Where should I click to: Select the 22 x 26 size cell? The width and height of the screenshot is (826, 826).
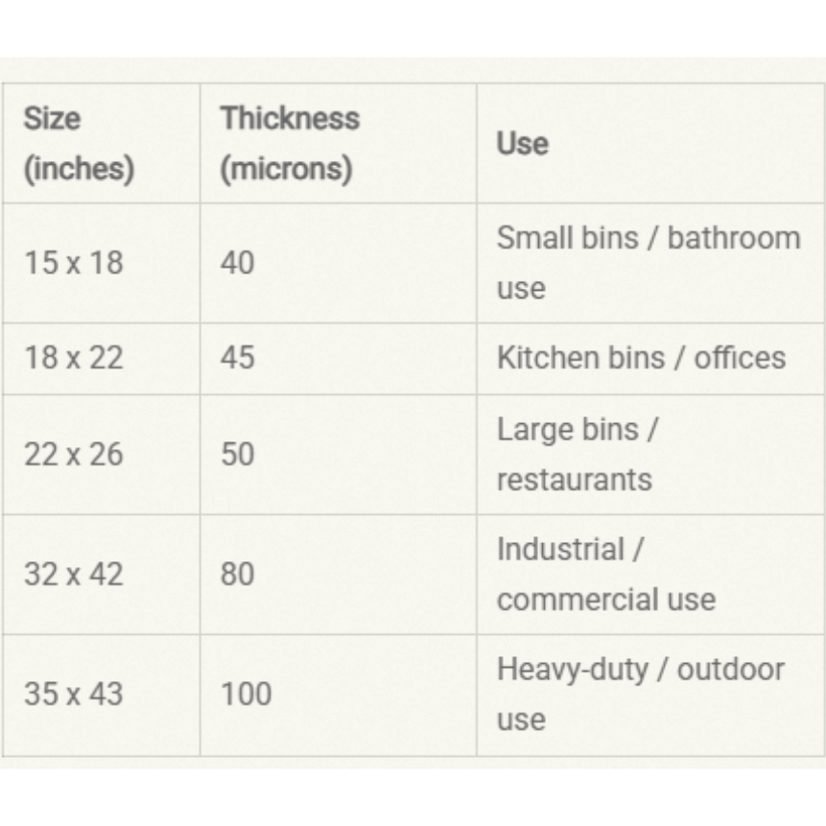click(x=74, y=454)
